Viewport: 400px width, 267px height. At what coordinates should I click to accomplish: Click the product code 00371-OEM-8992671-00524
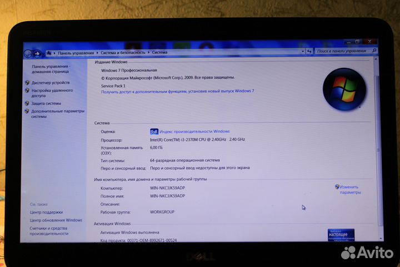point(152,240)
